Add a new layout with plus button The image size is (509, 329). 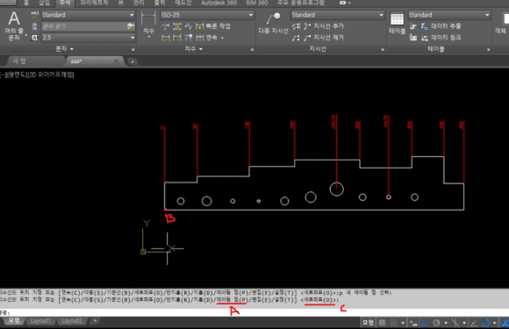pos(95,321)
